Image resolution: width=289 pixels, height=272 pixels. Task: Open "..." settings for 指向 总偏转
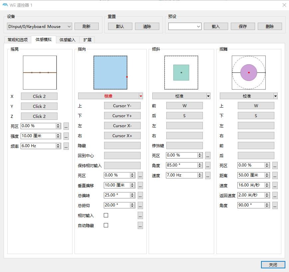point(140,195)
